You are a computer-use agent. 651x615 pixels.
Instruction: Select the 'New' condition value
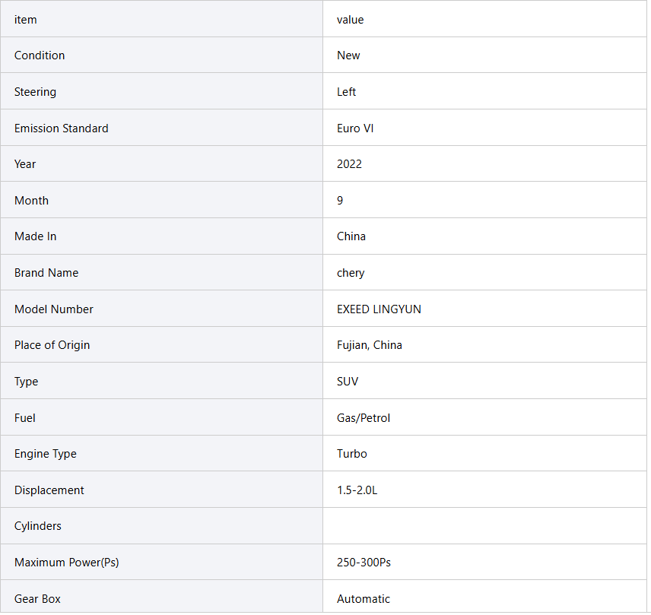[348, 55]
